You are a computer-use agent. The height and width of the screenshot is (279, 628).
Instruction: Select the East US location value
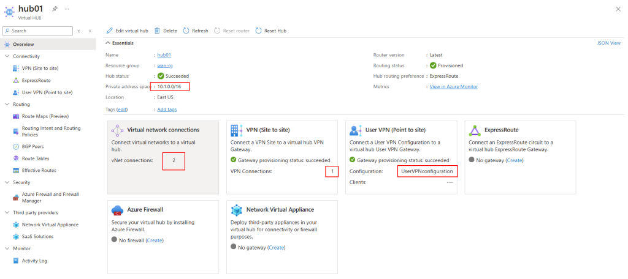coord(166,97)
